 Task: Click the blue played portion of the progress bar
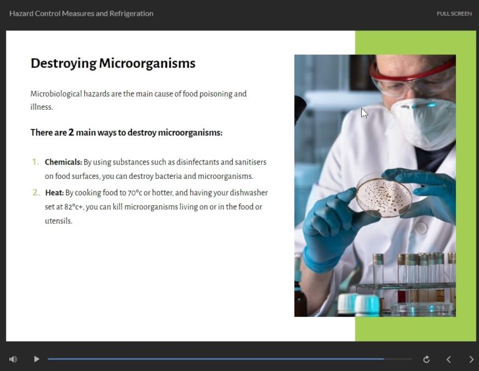click(216, 359)
